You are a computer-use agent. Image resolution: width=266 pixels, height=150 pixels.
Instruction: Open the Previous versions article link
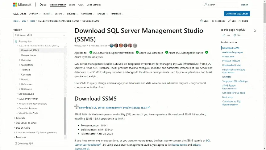tap(231, 61)
